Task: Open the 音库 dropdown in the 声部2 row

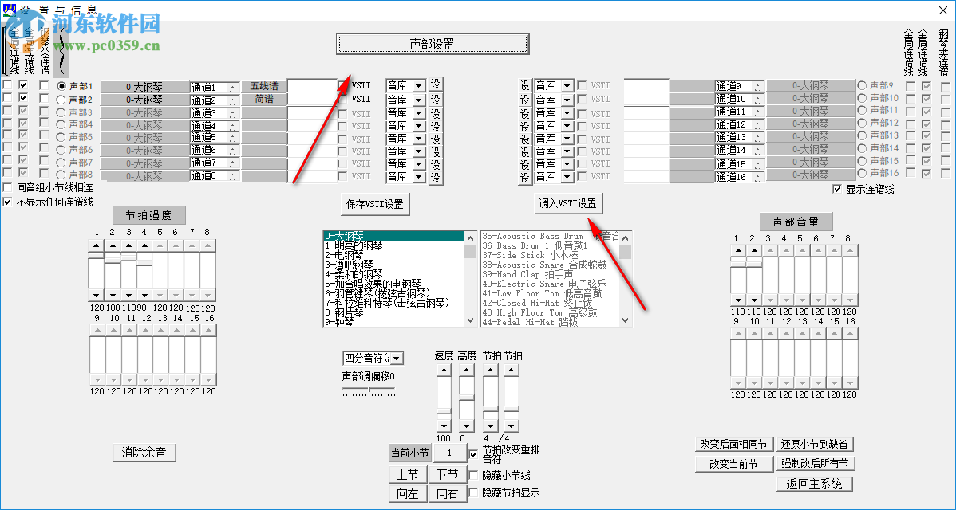Action: [418, 100]
